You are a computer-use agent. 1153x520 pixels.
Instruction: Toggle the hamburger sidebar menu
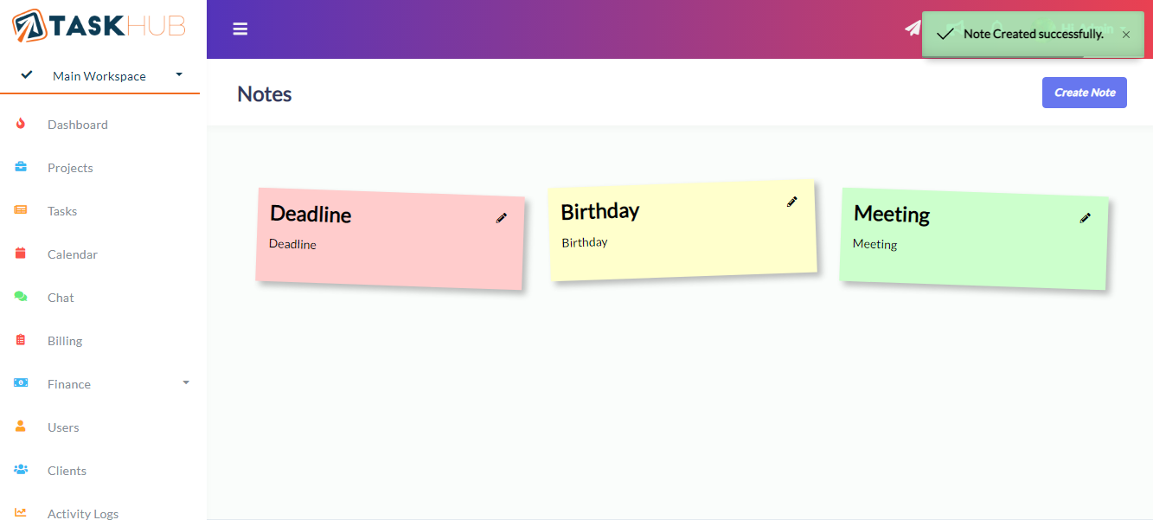(240, 29)
